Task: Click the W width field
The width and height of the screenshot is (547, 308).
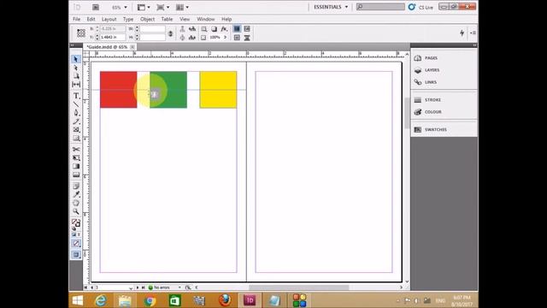Action: click(152, 28)
